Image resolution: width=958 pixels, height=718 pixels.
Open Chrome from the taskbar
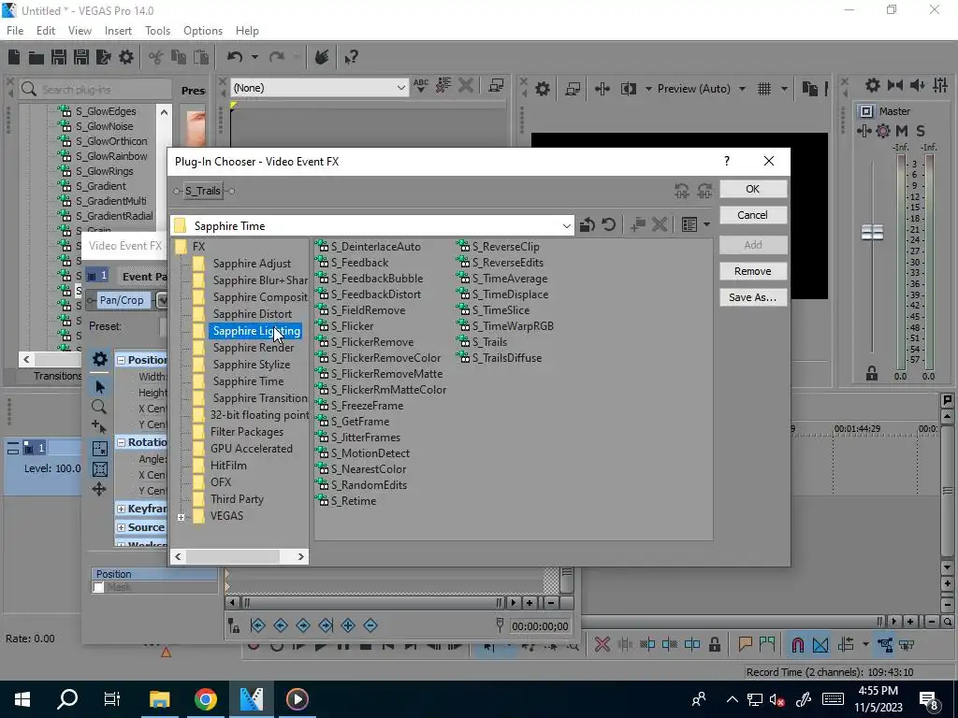206,699
